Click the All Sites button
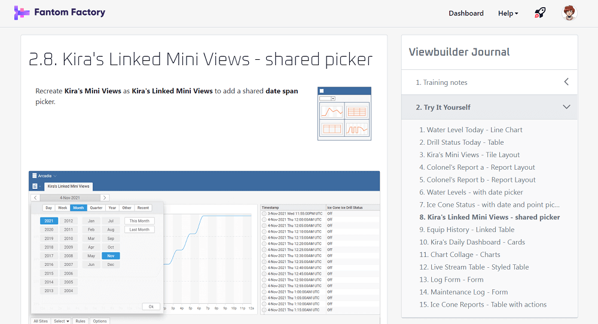 [41, 322]
